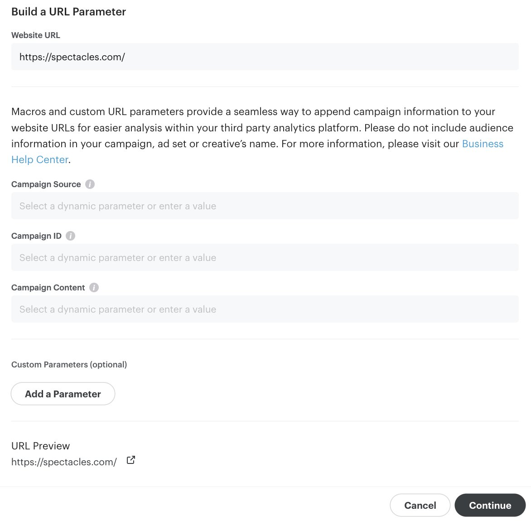Click the Website URL label
Screen dimensions: 531x521
pyautogui.click(x=36, y=35)
